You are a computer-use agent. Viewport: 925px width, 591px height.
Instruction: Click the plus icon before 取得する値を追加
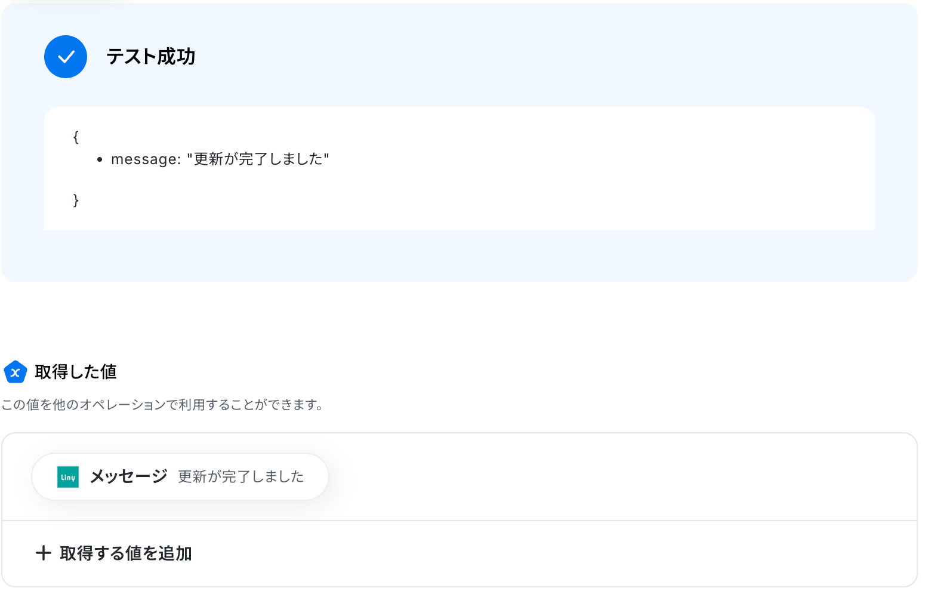[x=44, y=553]
